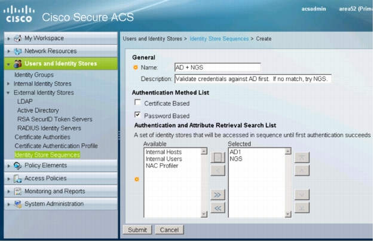Expand the System Administration section arrow
This screenshot has width=374, height=242.
click(x=9, y=204)
